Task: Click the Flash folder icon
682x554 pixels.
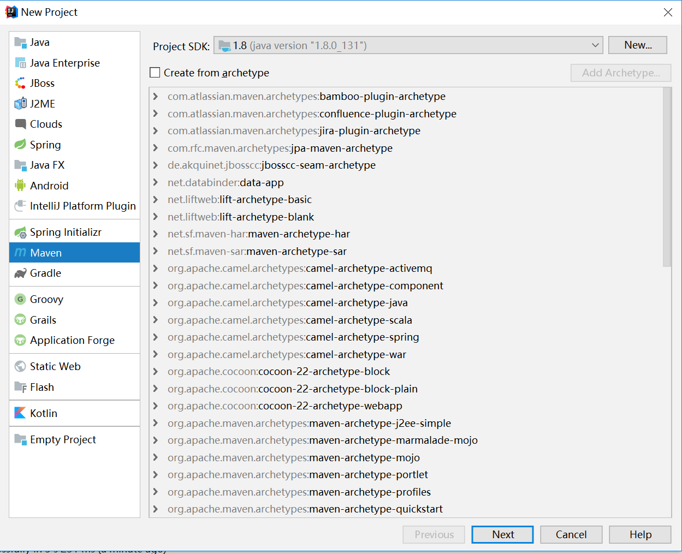Action: pyautogui.click(x=20, y=387)
